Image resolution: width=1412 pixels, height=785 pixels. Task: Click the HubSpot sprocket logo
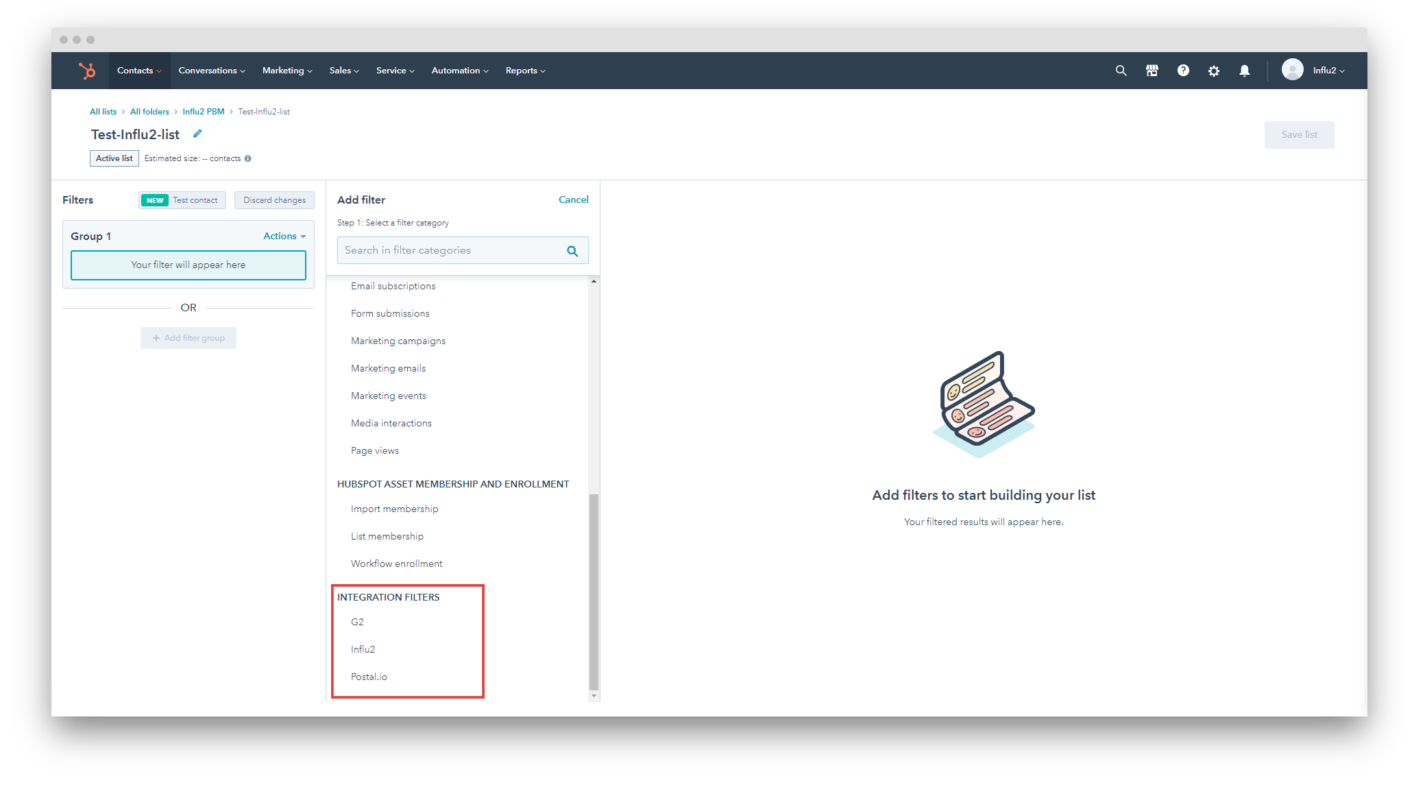pyautogui.click(x=87, y=71)
